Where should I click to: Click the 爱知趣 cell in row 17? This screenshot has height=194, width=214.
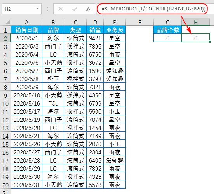tap(115, 160)
